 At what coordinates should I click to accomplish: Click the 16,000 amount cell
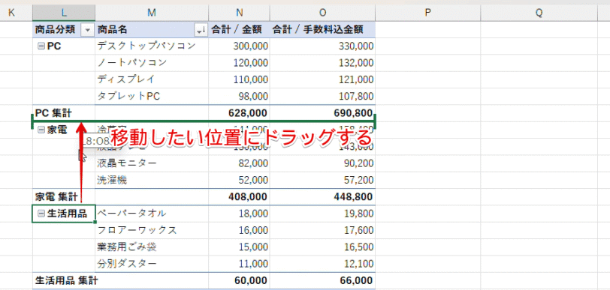pos(239,230)
